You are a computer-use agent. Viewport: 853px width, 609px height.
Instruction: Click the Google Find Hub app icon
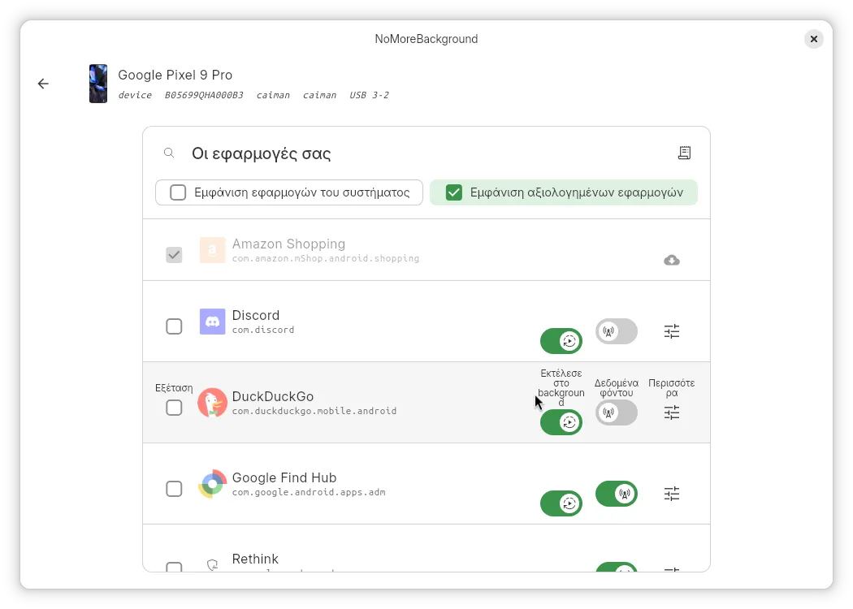point(212,484)
